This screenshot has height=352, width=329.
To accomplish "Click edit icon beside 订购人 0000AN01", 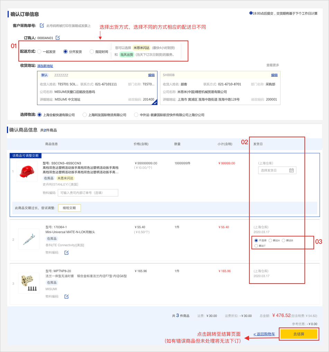I will 58,38.
